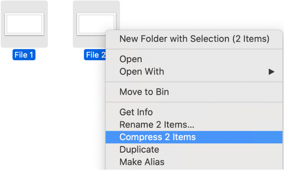284x170 pixels.
Task: Choose Open from the context menu
Action: [x=131, y=59]
